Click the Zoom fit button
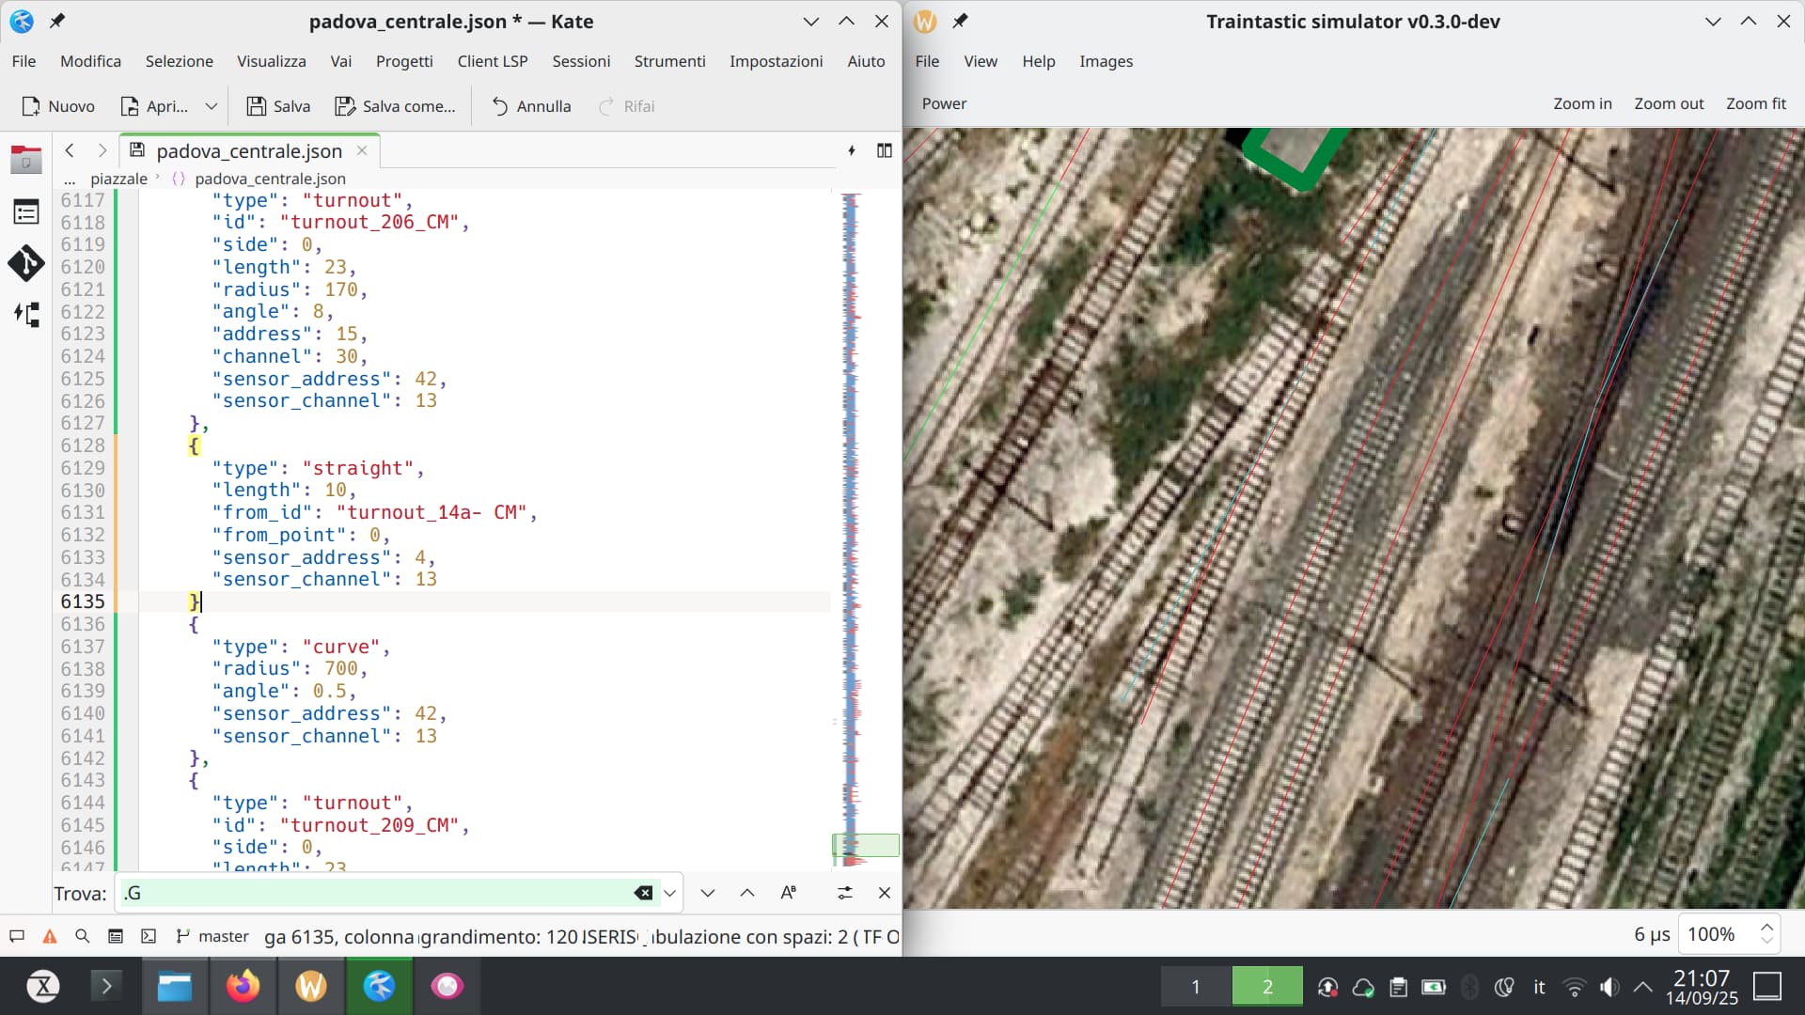This screenshot has width=1805, height=1015. 1755,103
